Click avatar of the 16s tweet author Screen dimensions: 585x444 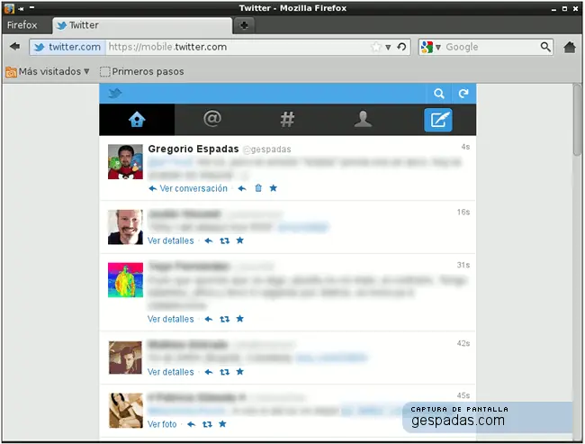125,227
